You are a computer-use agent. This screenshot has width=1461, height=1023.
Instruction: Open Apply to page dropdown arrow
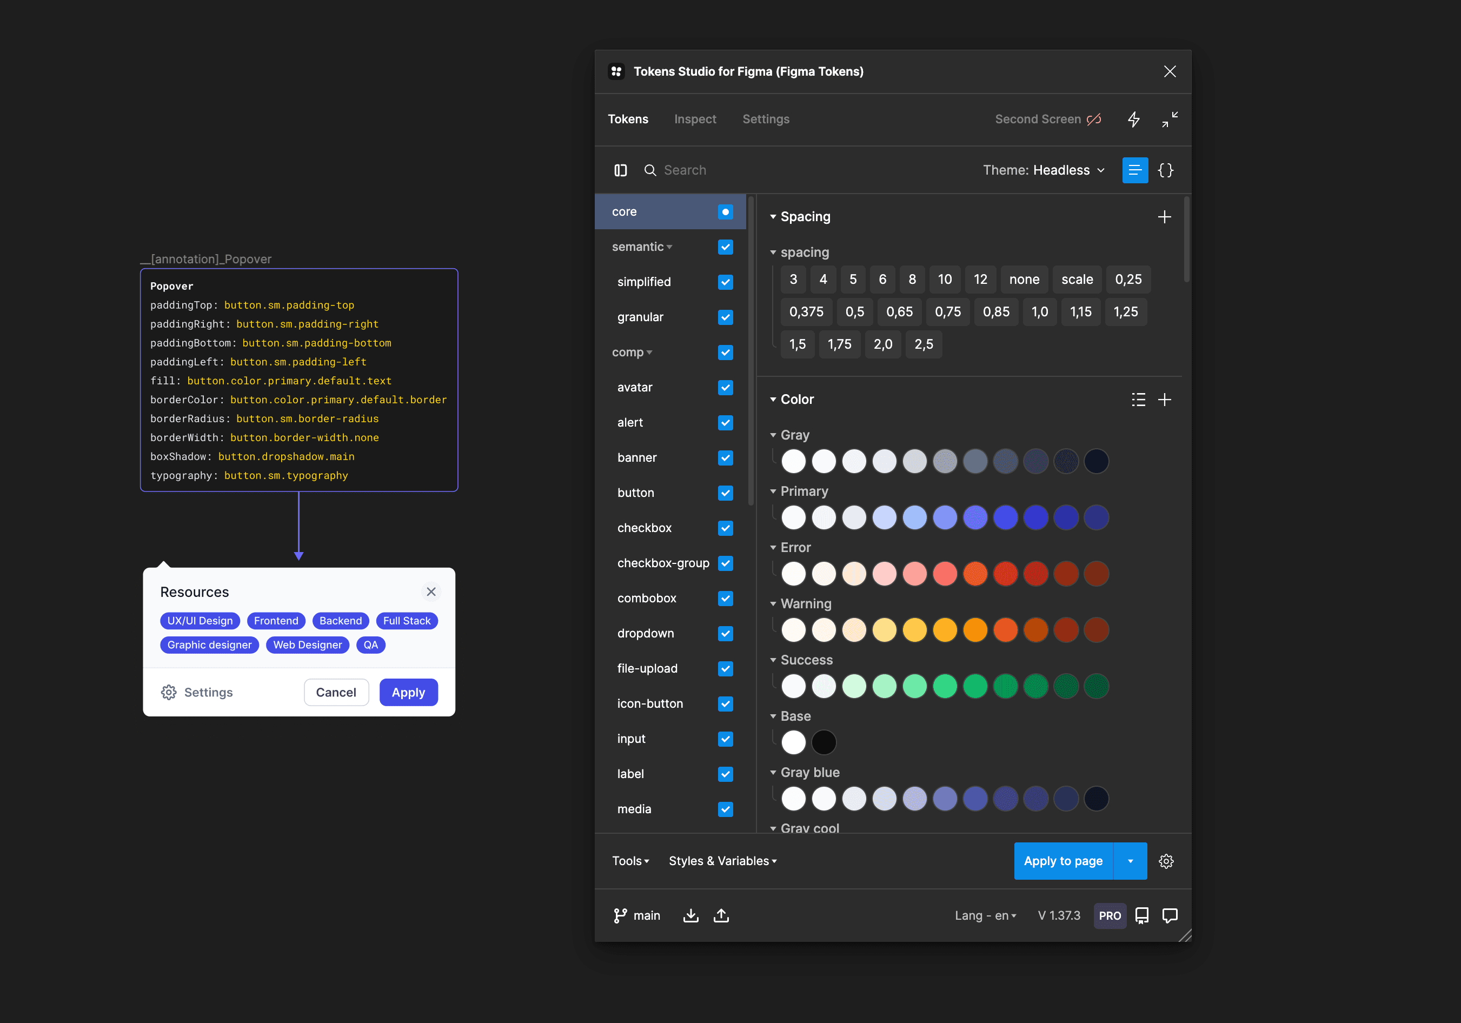tap(1130, 861)
